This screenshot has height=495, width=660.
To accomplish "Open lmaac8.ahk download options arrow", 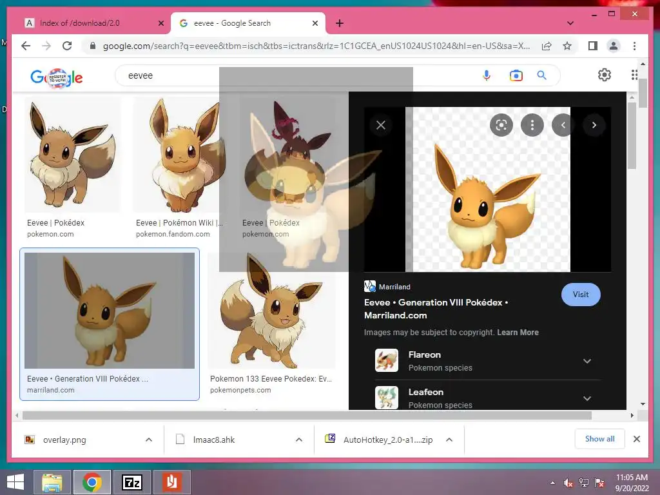I will [299, 440].
